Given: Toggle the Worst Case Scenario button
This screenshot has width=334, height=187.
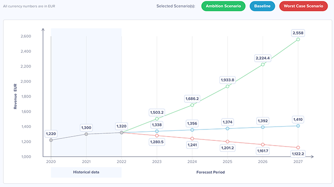Looking at the screenshot, I should [x=303, y=6].
